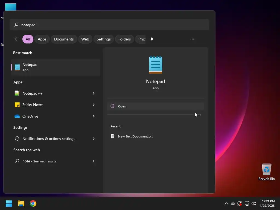The width and height of the screenshot is (280, 210).
Task: Open Notifications & actions settings result
Action: (56, 139)
